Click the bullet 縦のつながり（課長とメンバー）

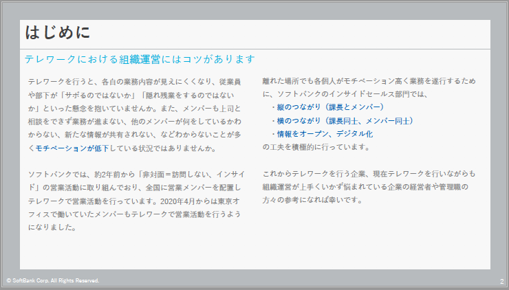[330, 107]
